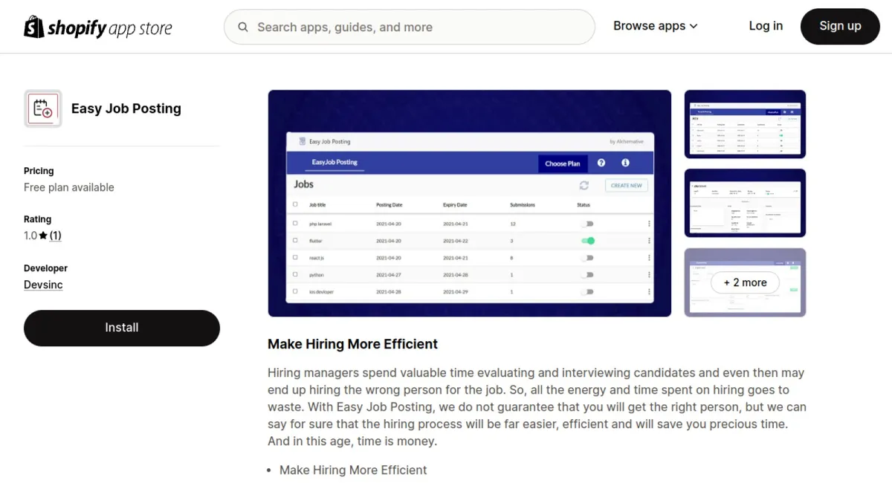Check the flutter row checkbox

point(295,241)
